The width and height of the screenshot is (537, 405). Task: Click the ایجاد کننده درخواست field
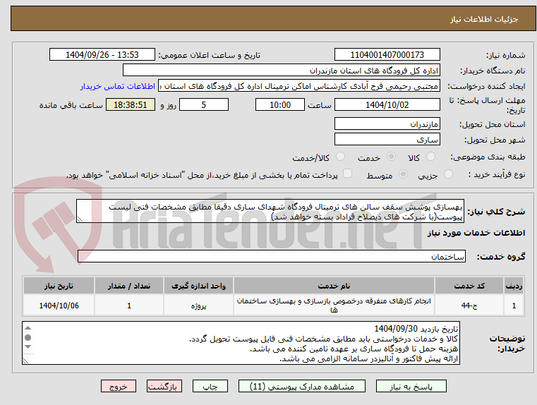click(299, 86)
